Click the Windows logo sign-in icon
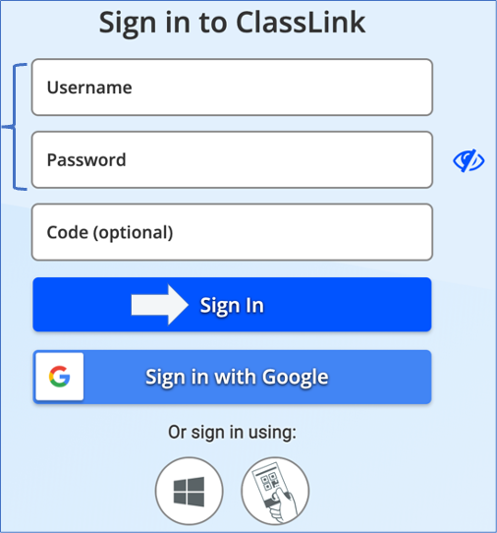Screen dimensions: 497x533 [x=190, y=491]
